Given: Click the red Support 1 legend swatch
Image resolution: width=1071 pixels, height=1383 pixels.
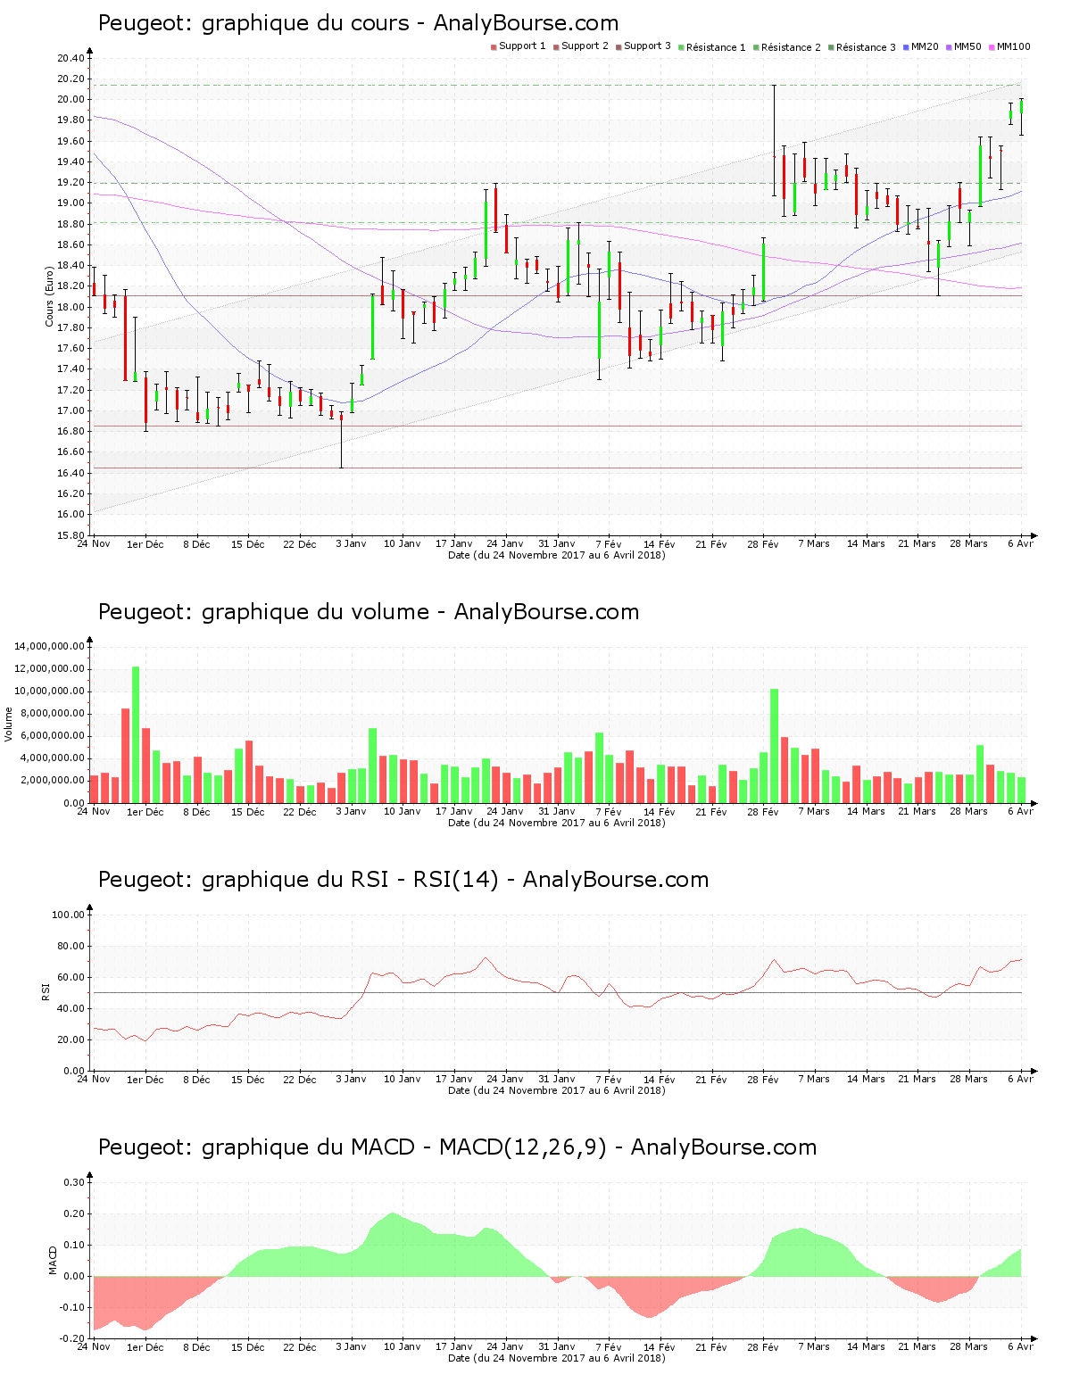Looking at the screenshot, I should tap(494, 47).
